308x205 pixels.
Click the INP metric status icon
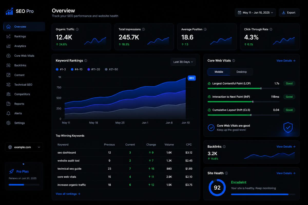[209, 97]
